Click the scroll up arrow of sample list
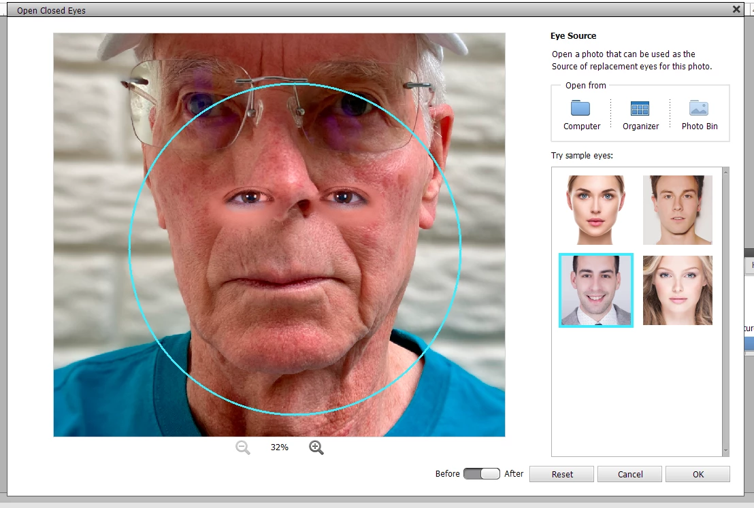This screenshot has height=508, width=754. click(725, 171)
